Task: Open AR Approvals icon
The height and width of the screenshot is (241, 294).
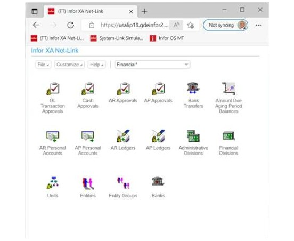Action: 123,89
